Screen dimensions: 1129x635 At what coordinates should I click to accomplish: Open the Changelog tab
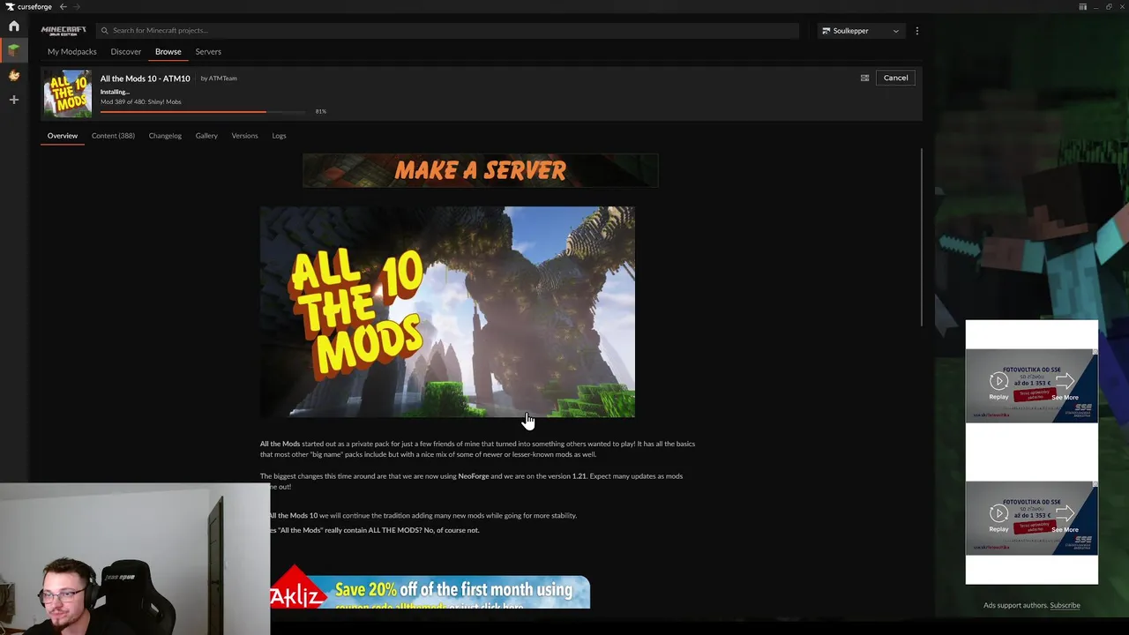point(165,136)
